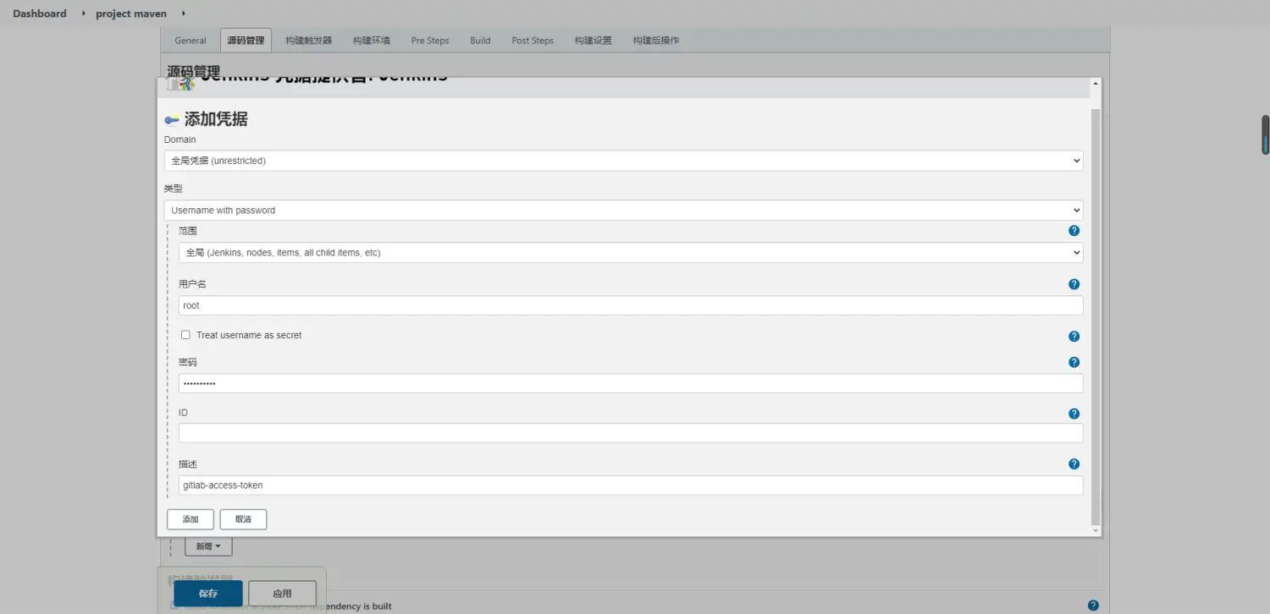The width and height of the screenshot is (1270, 614).
Task: Click 添加 button to add credential
Action: [190, 519]
